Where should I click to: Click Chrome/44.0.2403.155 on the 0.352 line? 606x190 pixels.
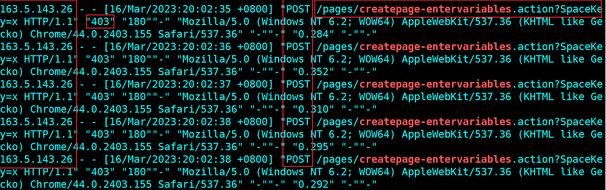(x=91, y=72)
